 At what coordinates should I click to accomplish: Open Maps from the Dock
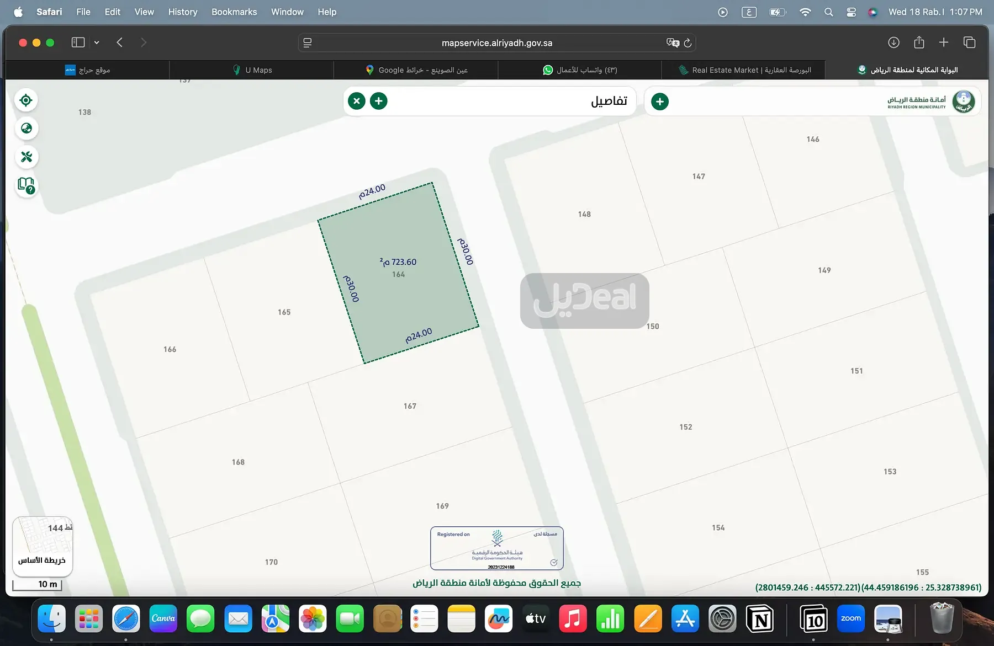(x=275, y=618)
